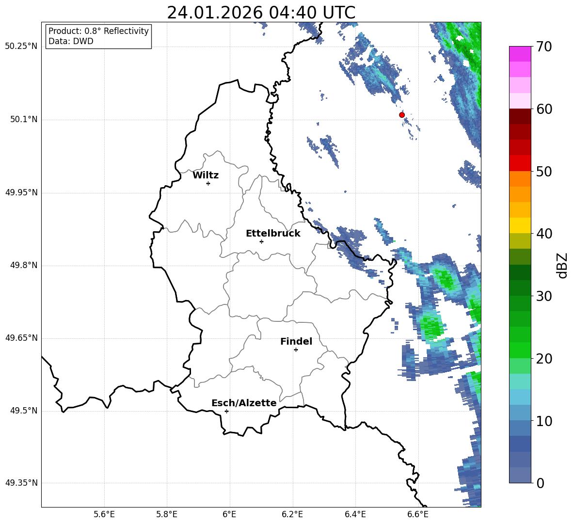The height and width of the screenshot is (524, 574).
Task: Click the colorbar tick label 30
Action: pyautogui.click(x=544, y=296)
